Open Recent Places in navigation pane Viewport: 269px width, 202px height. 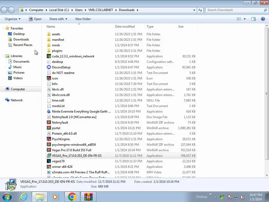(23, 45)
